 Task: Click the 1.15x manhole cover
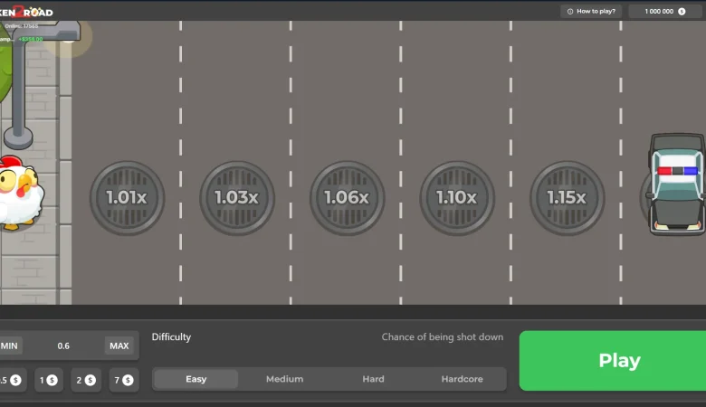567,197
